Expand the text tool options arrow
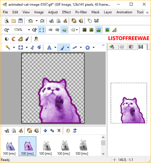Viewport: 151px width, 163px height. click(x=55, y=47)
